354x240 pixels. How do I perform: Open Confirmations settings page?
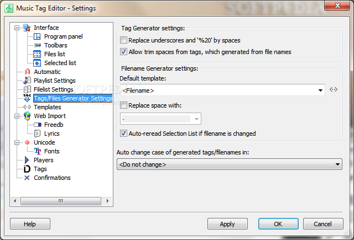click(x=52, y=178)
